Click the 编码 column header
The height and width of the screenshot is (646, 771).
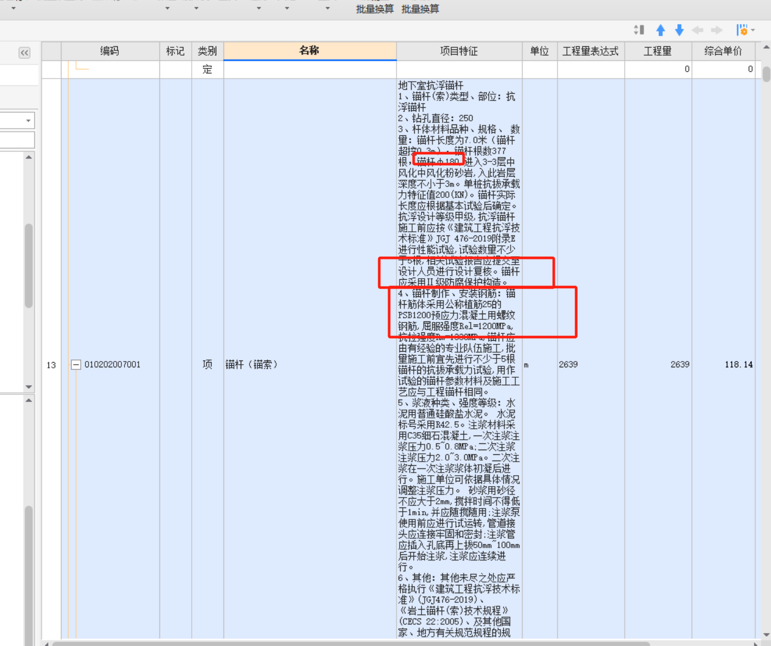pyautogui.click(x=110, y=51)
